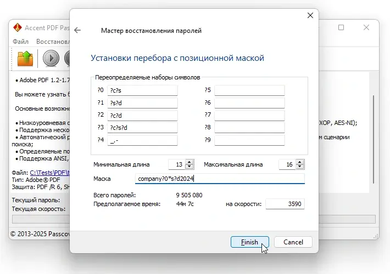Click the estimated time value 44м 7с
The height and width of the screenshot is (274, 390).
(185, 204)
